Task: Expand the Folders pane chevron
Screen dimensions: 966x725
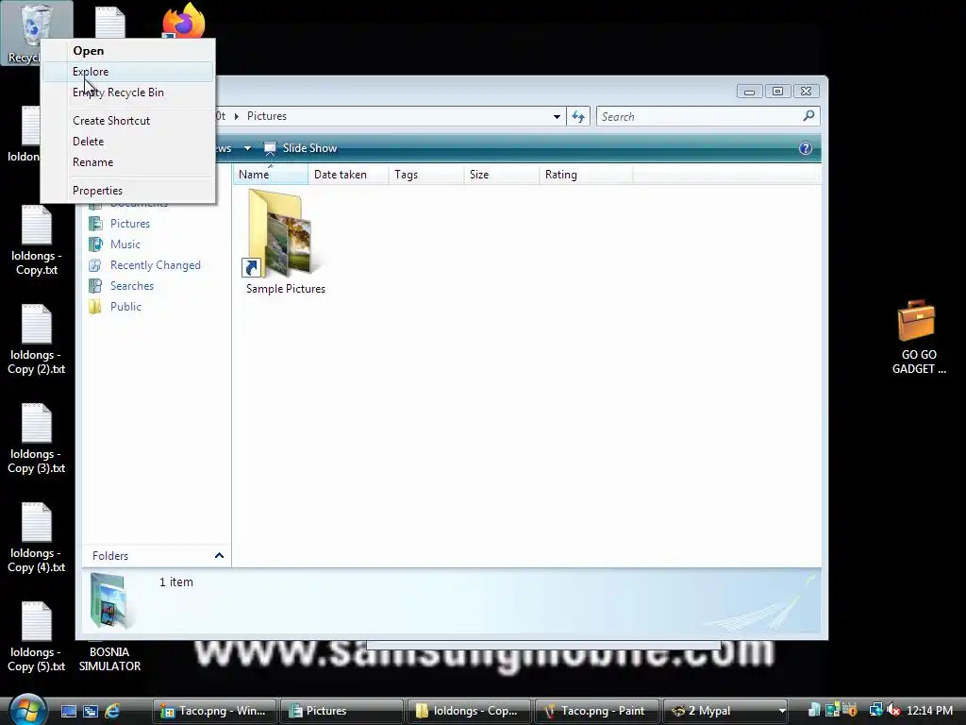Action: pos(219,555)
